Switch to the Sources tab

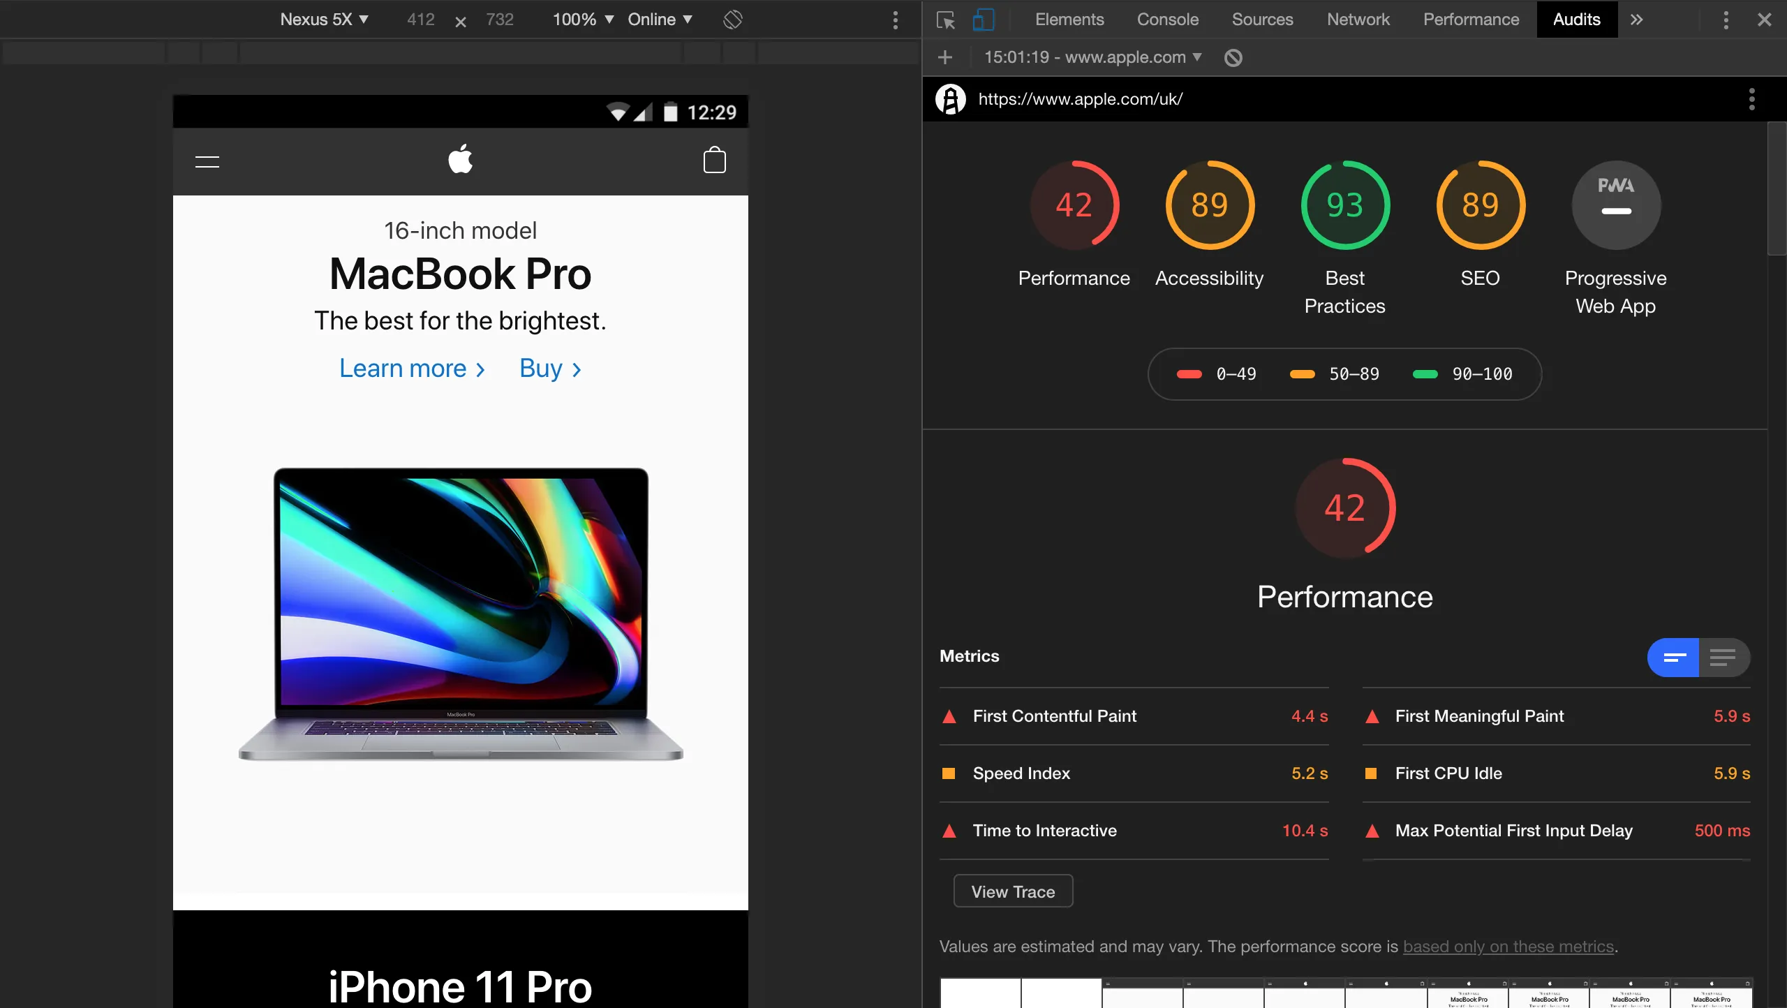click(x=1262, y=20)
